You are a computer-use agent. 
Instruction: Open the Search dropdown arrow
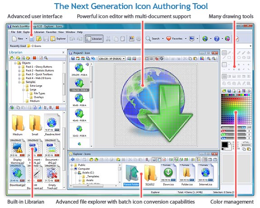pyautogui.click(x=163, y=39)
